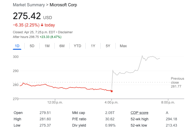This screenshot has width=196, height=130.
Task: Open the underlined CDP score link
Action: (x=139, y=113)
